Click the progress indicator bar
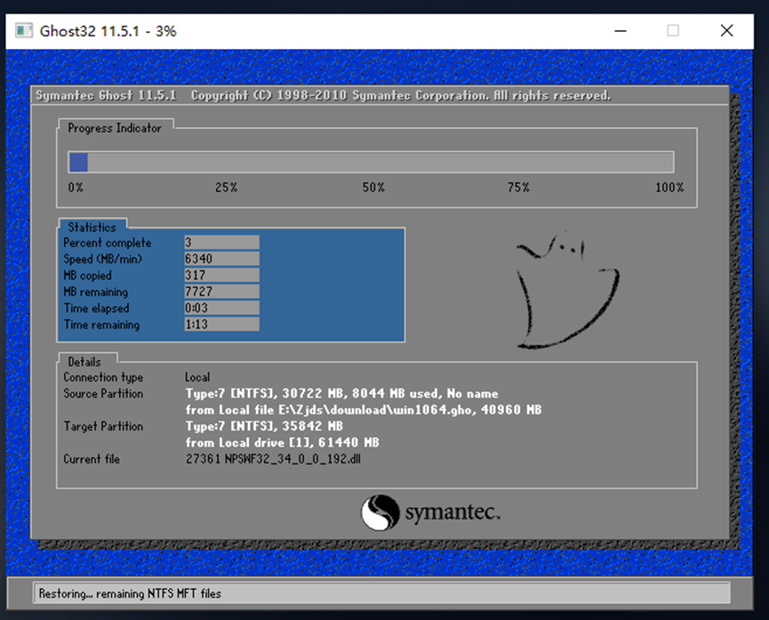Image resolution: width=769 pixels, height=620 pixels. 372,162
